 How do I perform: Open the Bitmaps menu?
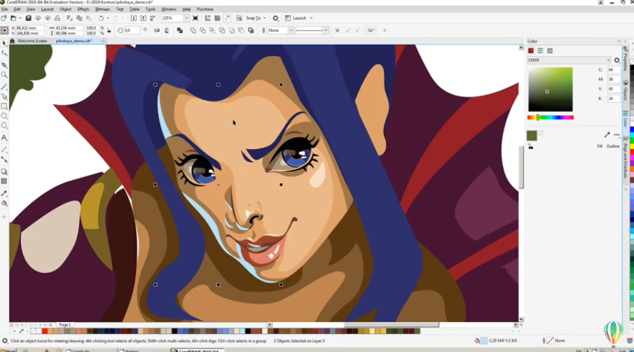pyautogui.click(x=102, y=9)
